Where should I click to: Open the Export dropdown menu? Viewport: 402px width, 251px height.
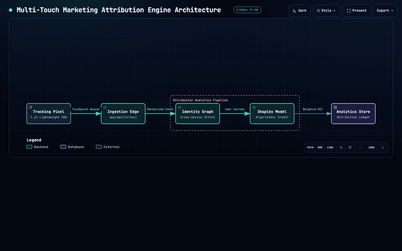click(385, 11)
